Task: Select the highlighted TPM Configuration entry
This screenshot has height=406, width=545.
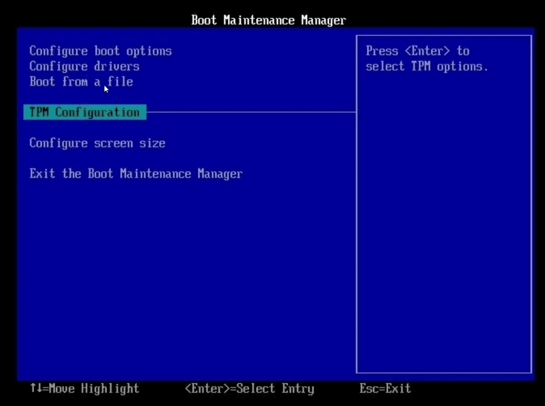Action: (x=84, y=112)
